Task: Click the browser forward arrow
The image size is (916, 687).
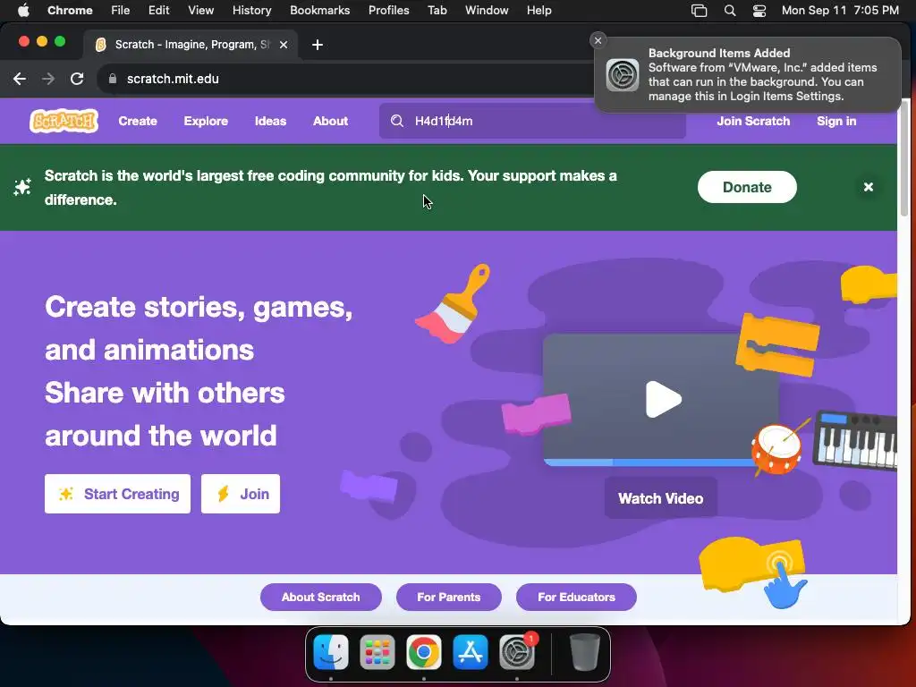Action: (x=48, y=79)
